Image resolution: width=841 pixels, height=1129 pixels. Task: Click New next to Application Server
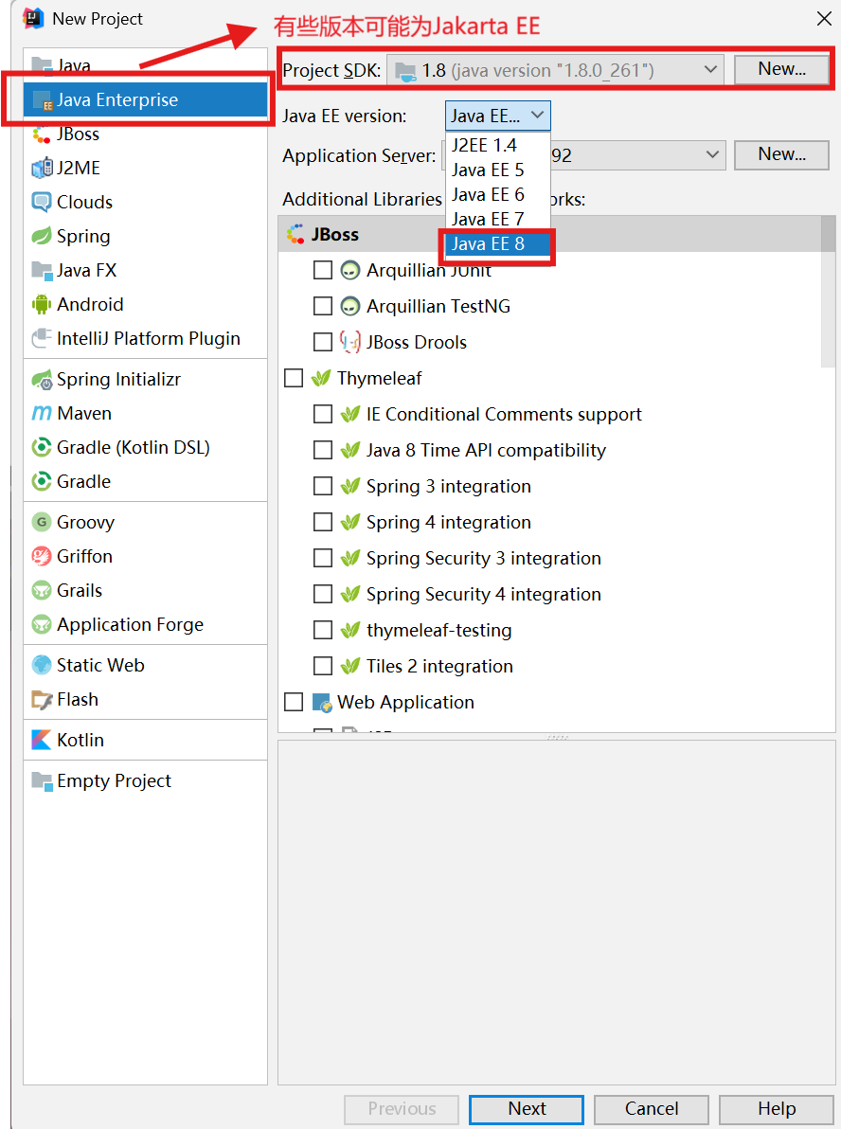pos(781,154)
